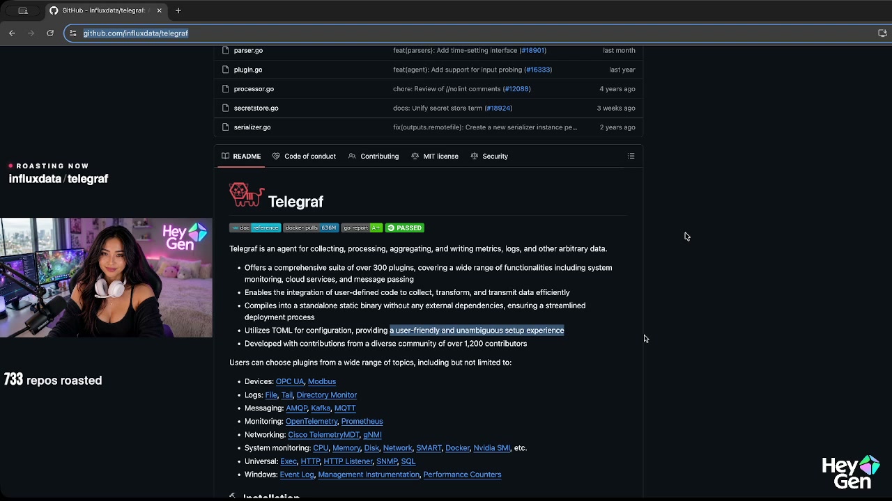Open the Management Instrumentation link
This screenshot has height=501, width=892.
click(x=369, y=475)
